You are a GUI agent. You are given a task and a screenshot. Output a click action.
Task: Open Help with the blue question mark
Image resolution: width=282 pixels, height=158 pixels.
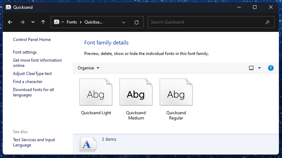[270, 68]
